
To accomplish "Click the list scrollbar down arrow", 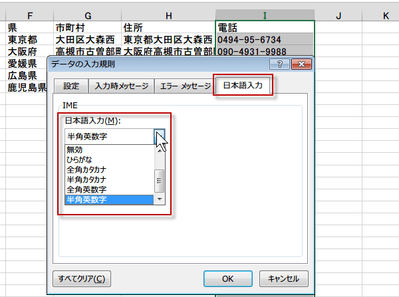I will (160, 199).
